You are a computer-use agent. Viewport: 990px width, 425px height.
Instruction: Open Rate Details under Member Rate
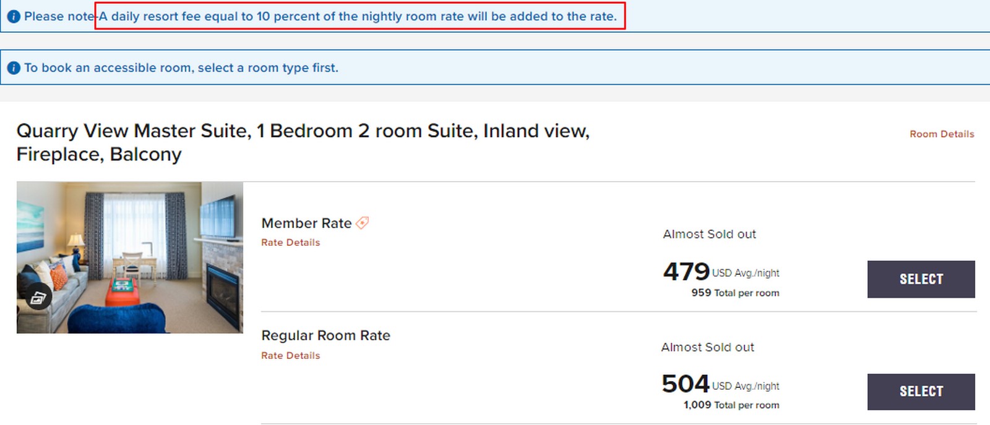point(290,242)
